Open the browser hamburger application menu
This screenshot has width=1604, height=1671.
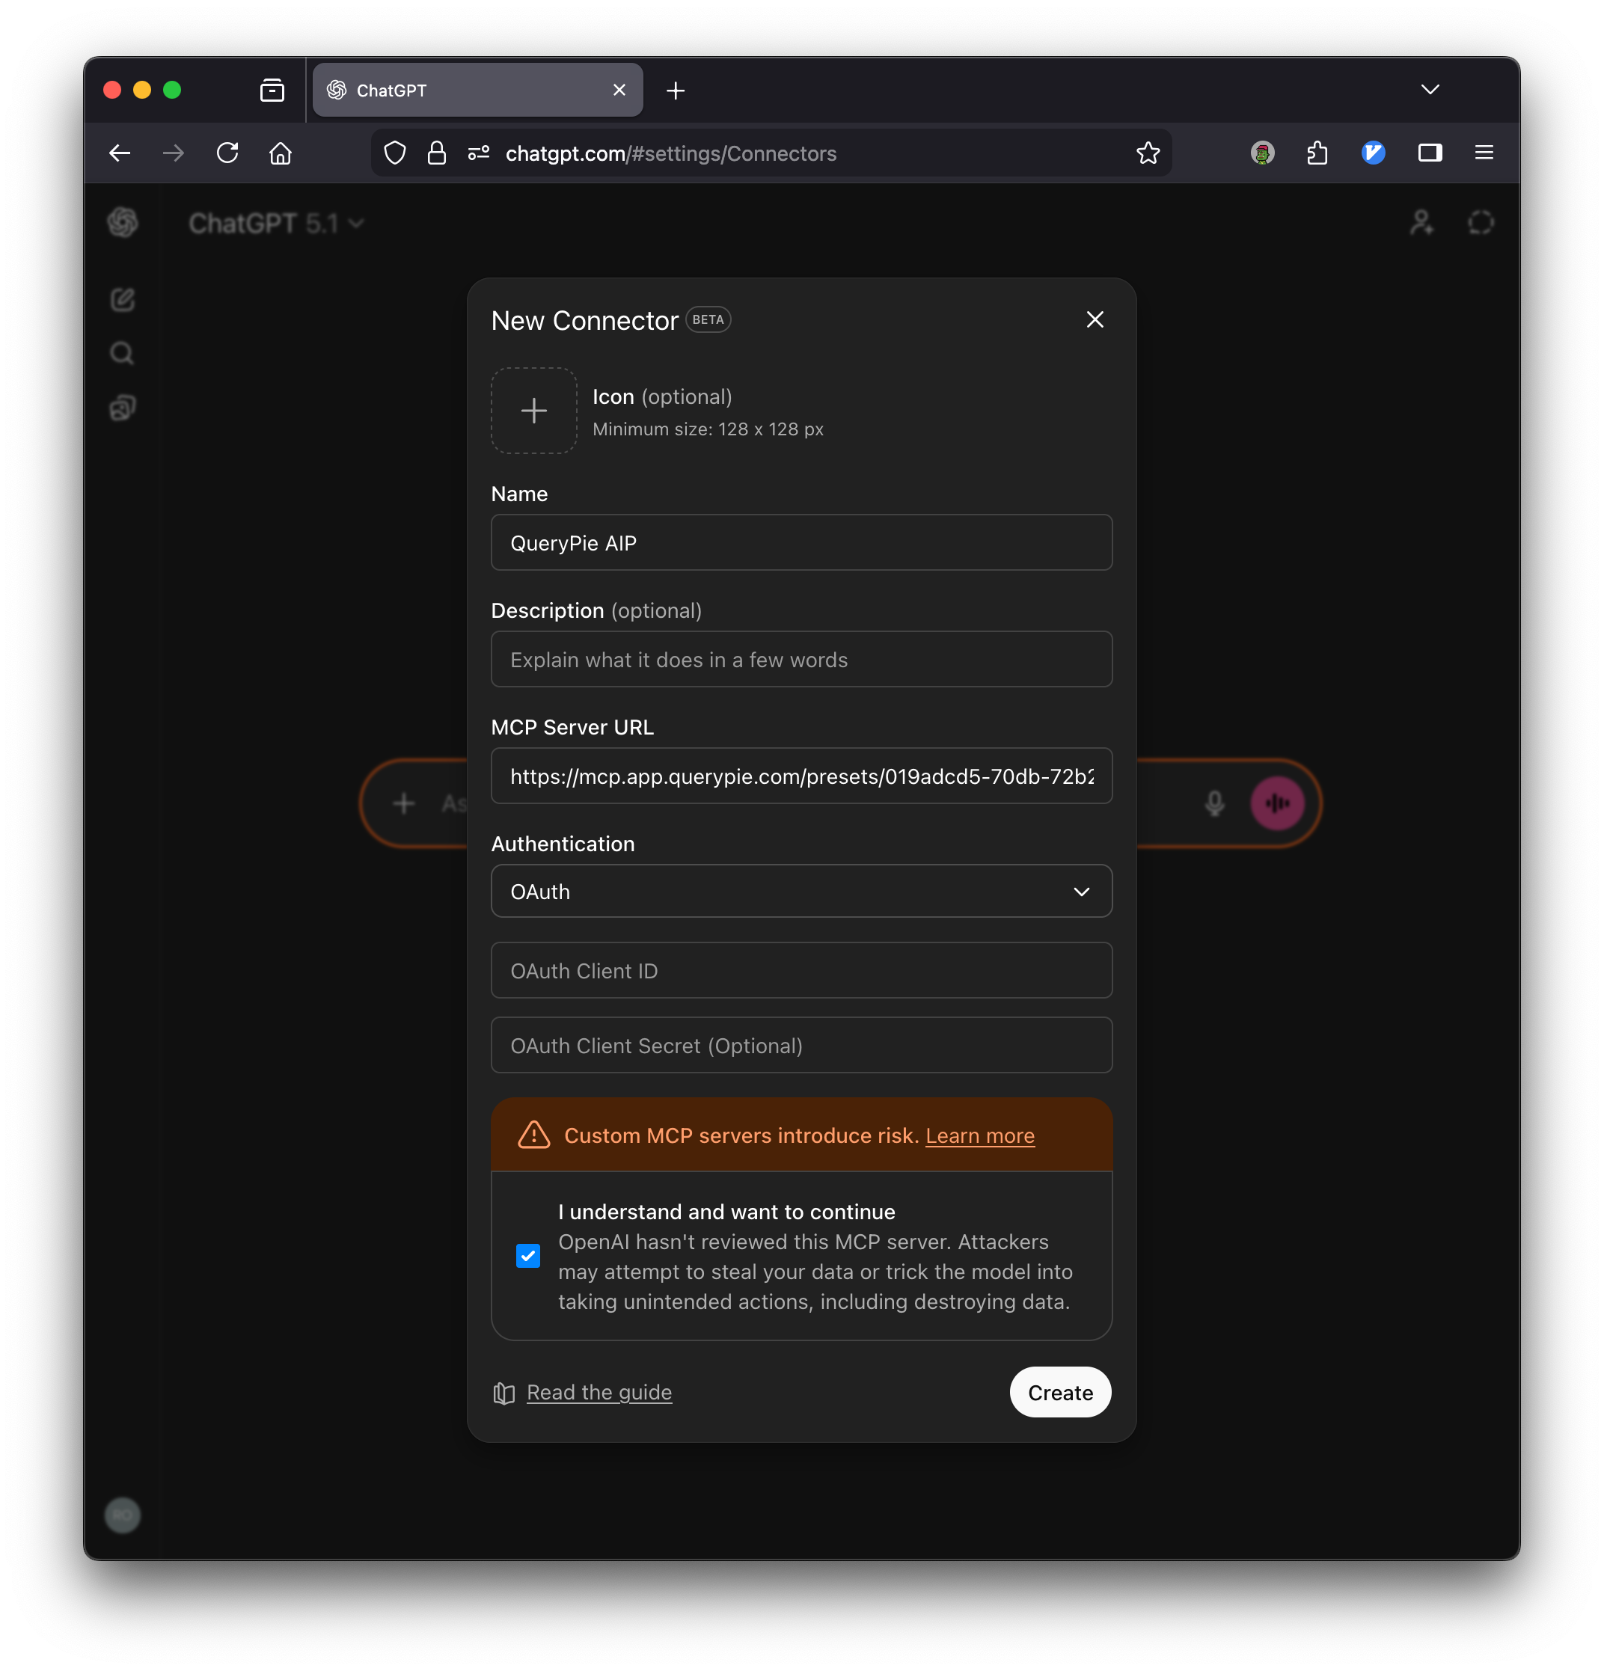[x=1484, y=153]
